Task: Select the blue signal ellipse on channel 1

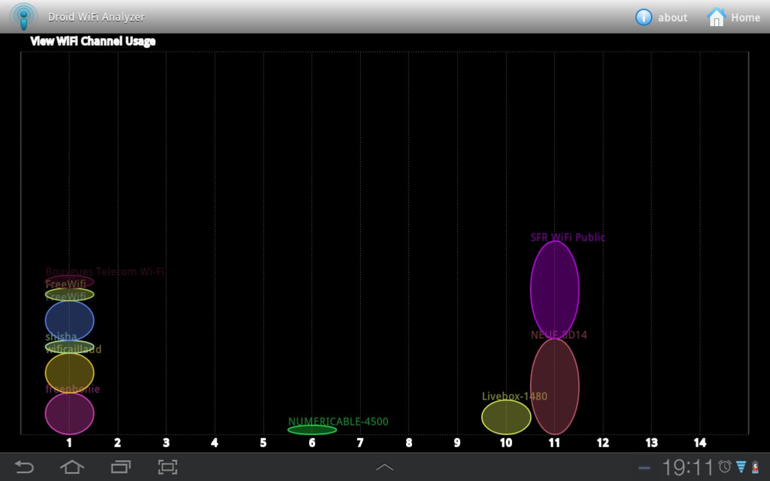Action: (x=70, y=320)
